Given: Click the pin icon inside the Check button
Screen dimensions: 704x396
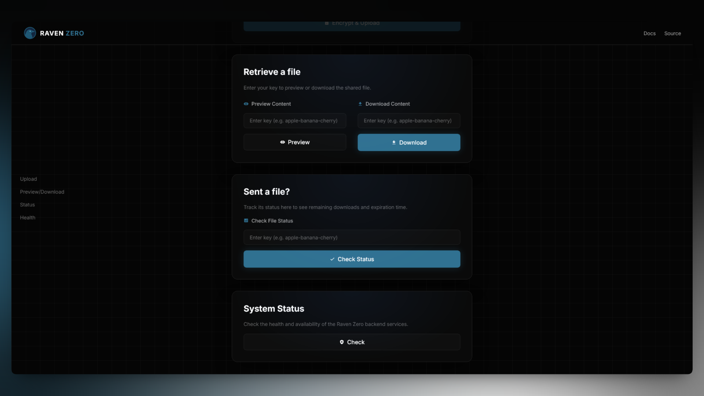Looking at the screenshot, I should pyautogui.click(x=341, y=342).
